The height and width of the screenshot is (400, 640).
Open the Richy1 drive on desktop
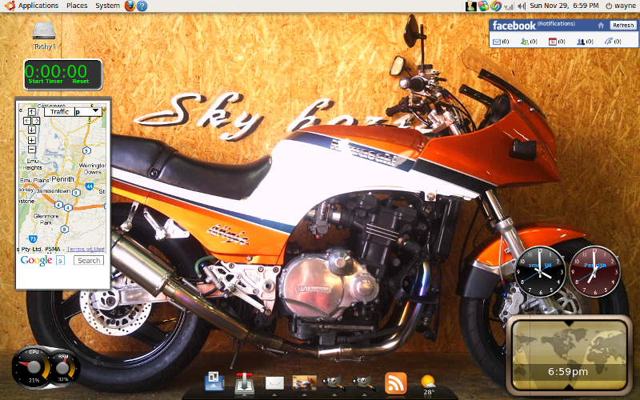point(45,31)
